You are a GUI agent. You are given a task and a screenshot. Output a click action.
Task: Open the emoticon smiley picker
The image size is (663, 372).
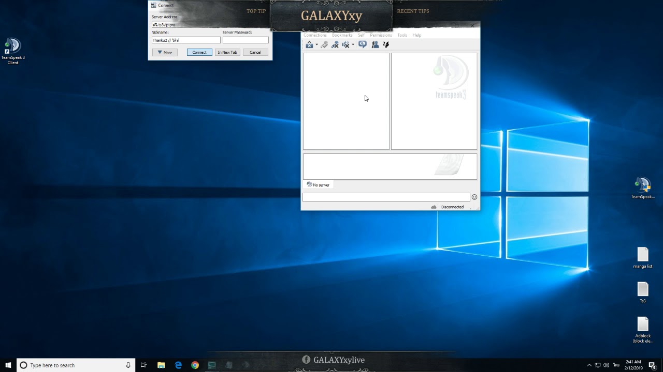pos(474,197)
